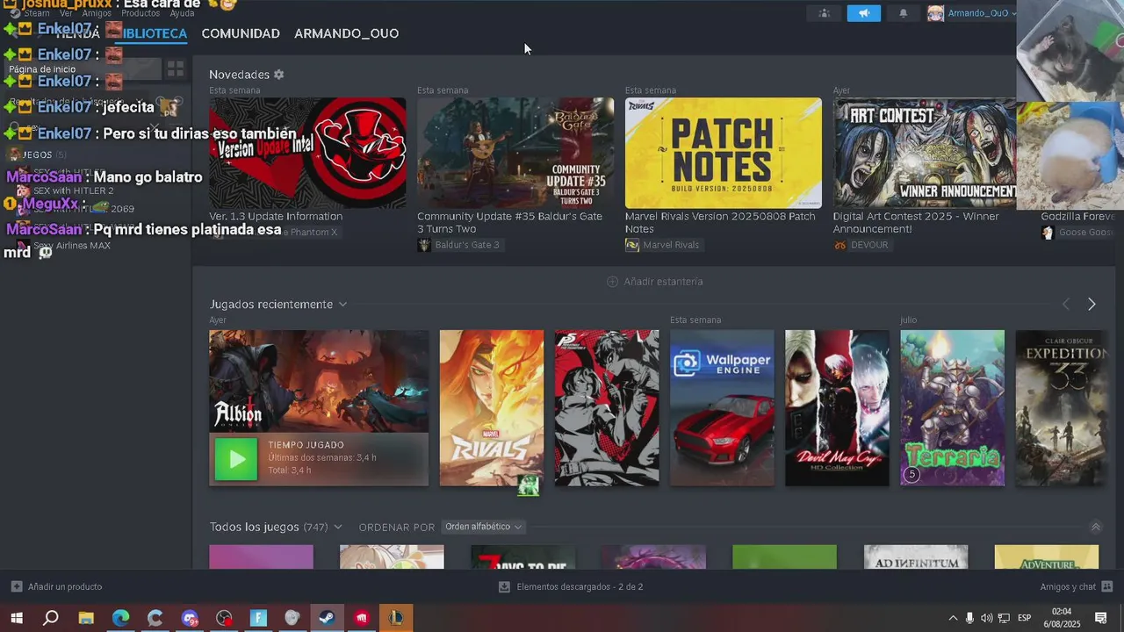
Task: Open the ESP language indicator
Action: [x=1024, y=618]
